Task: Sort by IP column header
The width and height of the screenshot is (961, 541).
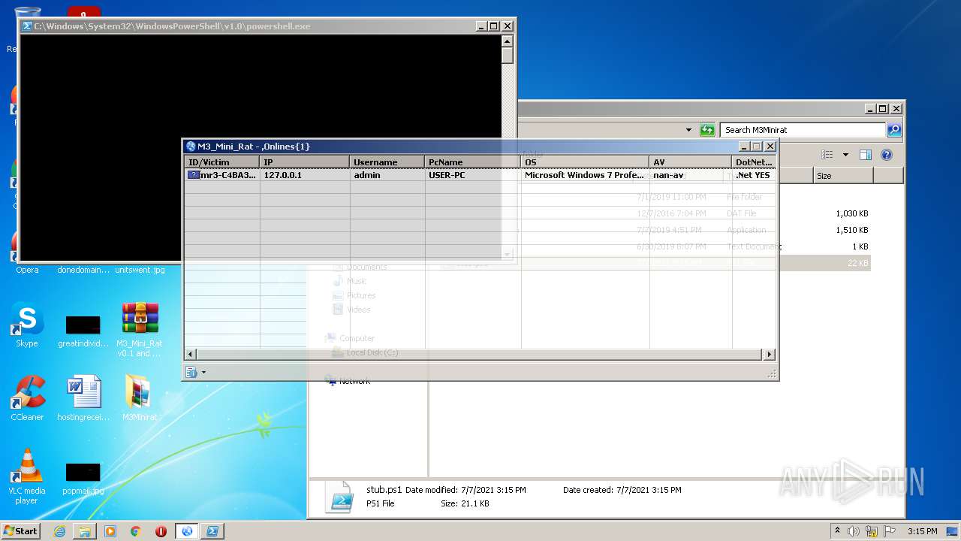Action: click(305, 162)
